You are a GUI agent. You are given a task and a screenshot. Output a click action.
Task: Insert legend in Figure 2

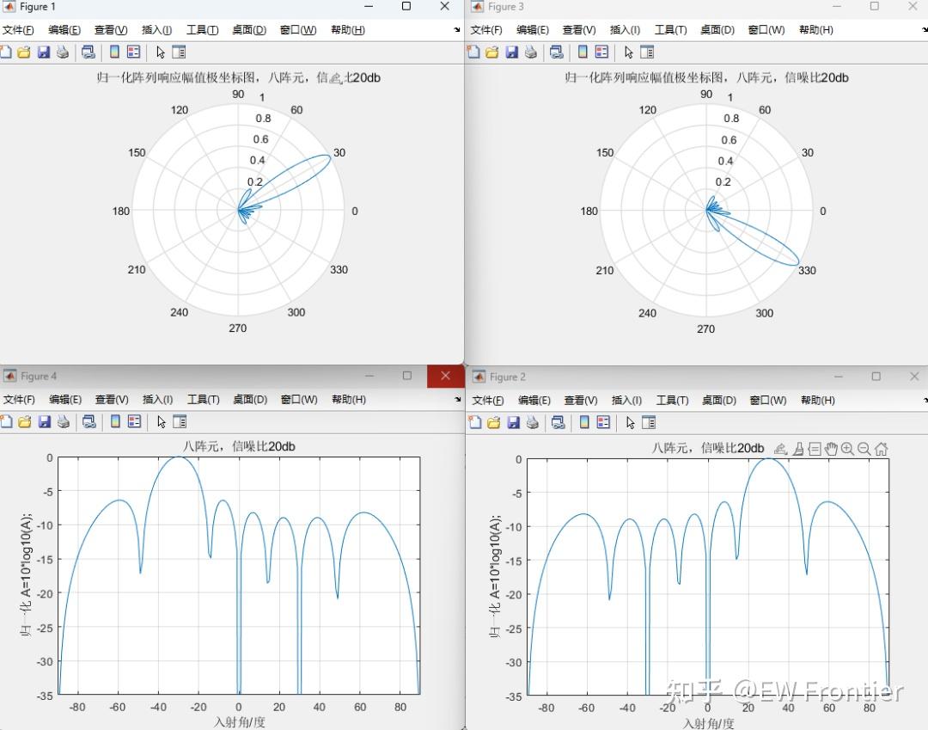[x=604, y=423]
